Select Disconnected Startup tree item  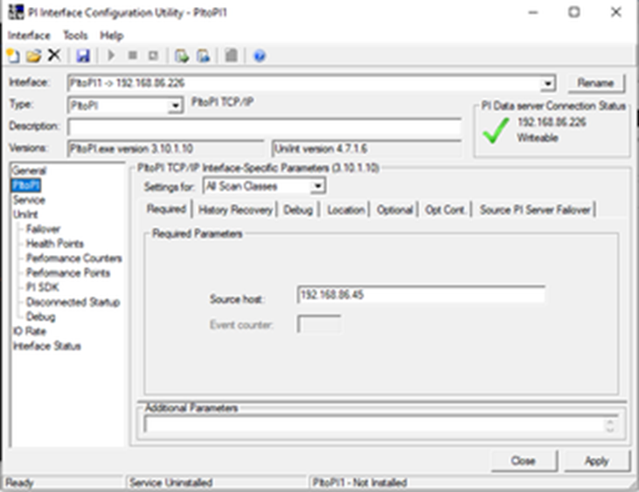(73, 302)
